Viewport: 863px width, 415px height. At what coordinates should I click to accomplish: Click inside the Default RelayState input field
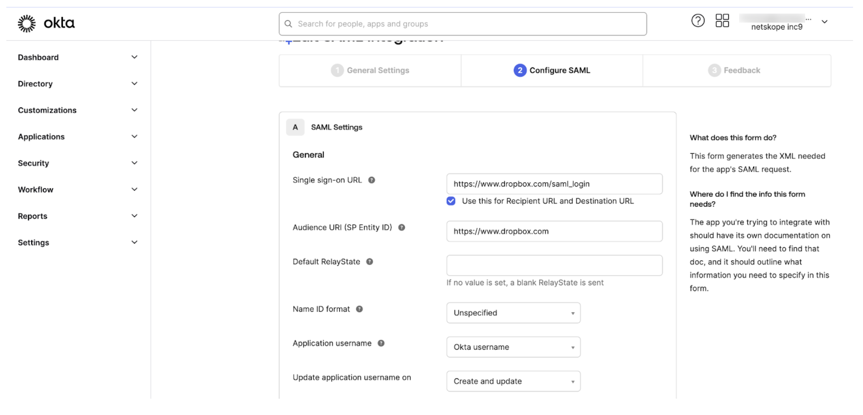554,265
